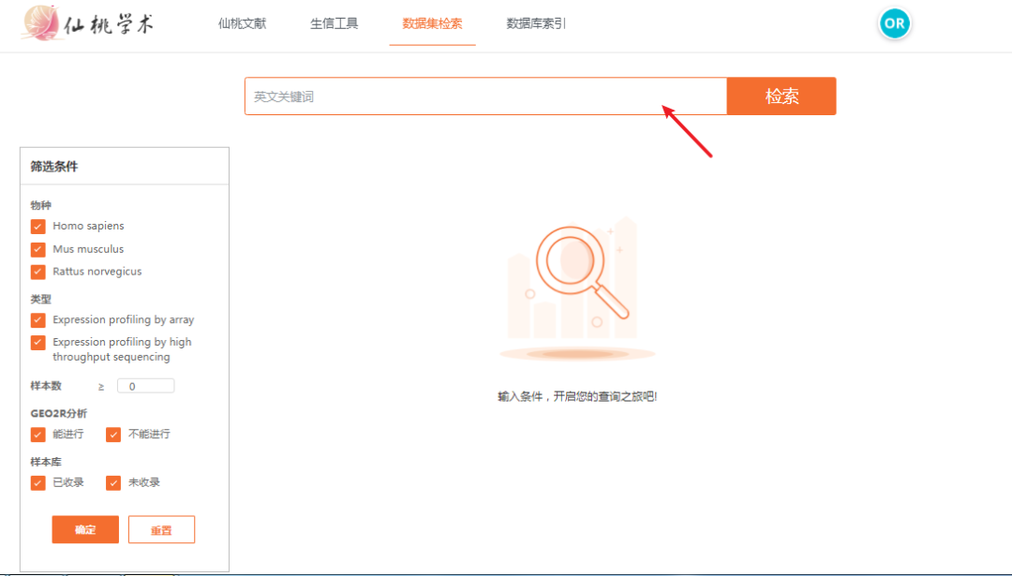Viewport: 1012px width, 576px height.
Task: Toggle the 未收录 checkbox
Action: click(x=113, y=482)
